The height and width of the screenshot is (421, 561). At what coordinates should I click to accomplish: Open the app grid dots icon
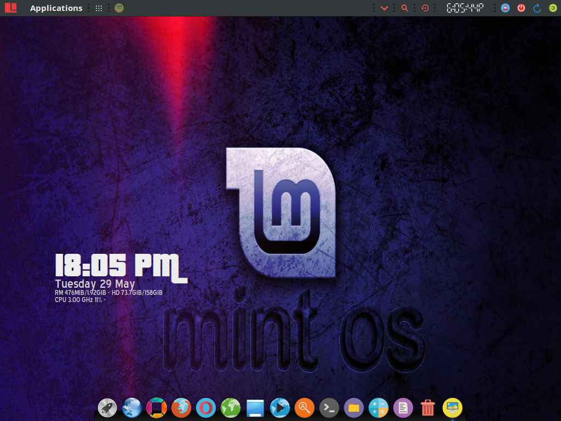click(x=99, y=8)
